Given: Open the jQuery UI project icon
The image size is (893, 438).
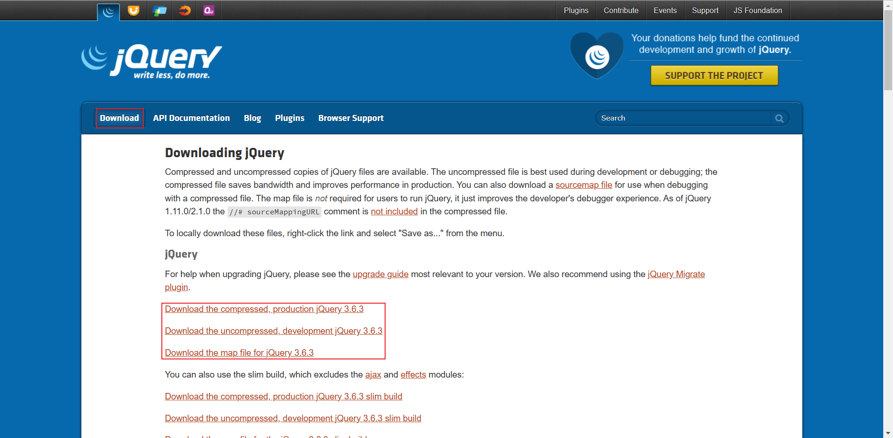Looking at the screenshot, I should (133, 10).
